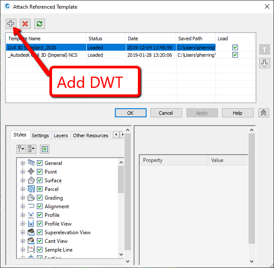Click the styles tree vertical scrollbar thumb
The image size is (274, 268).
coord(121,179)
